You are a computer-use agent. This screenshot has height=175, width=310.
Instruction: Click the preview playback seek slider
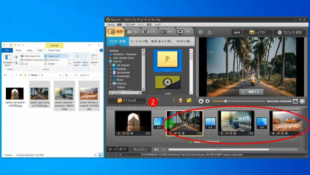click(226, 101)
